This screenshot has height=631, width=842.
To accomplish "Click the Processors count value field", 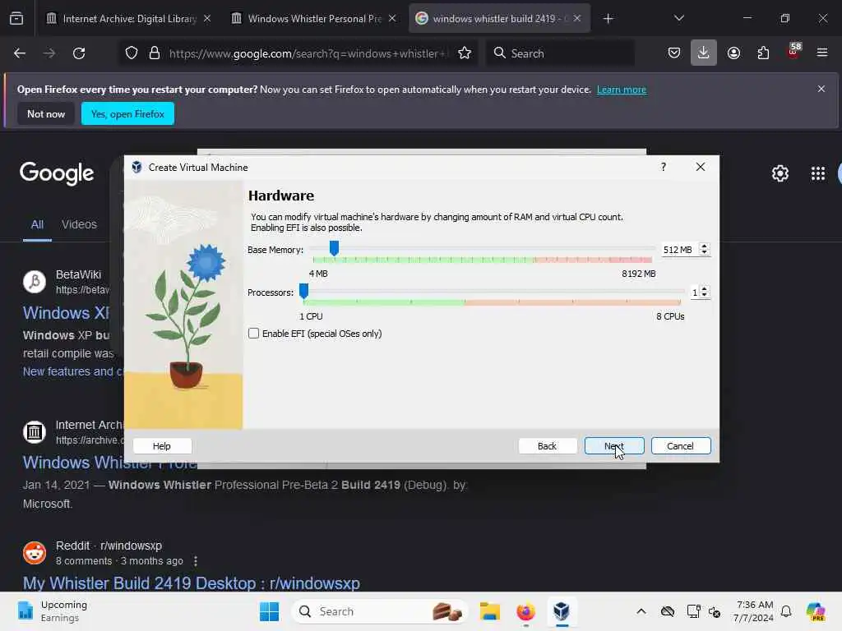I will (x=694, y=292).
